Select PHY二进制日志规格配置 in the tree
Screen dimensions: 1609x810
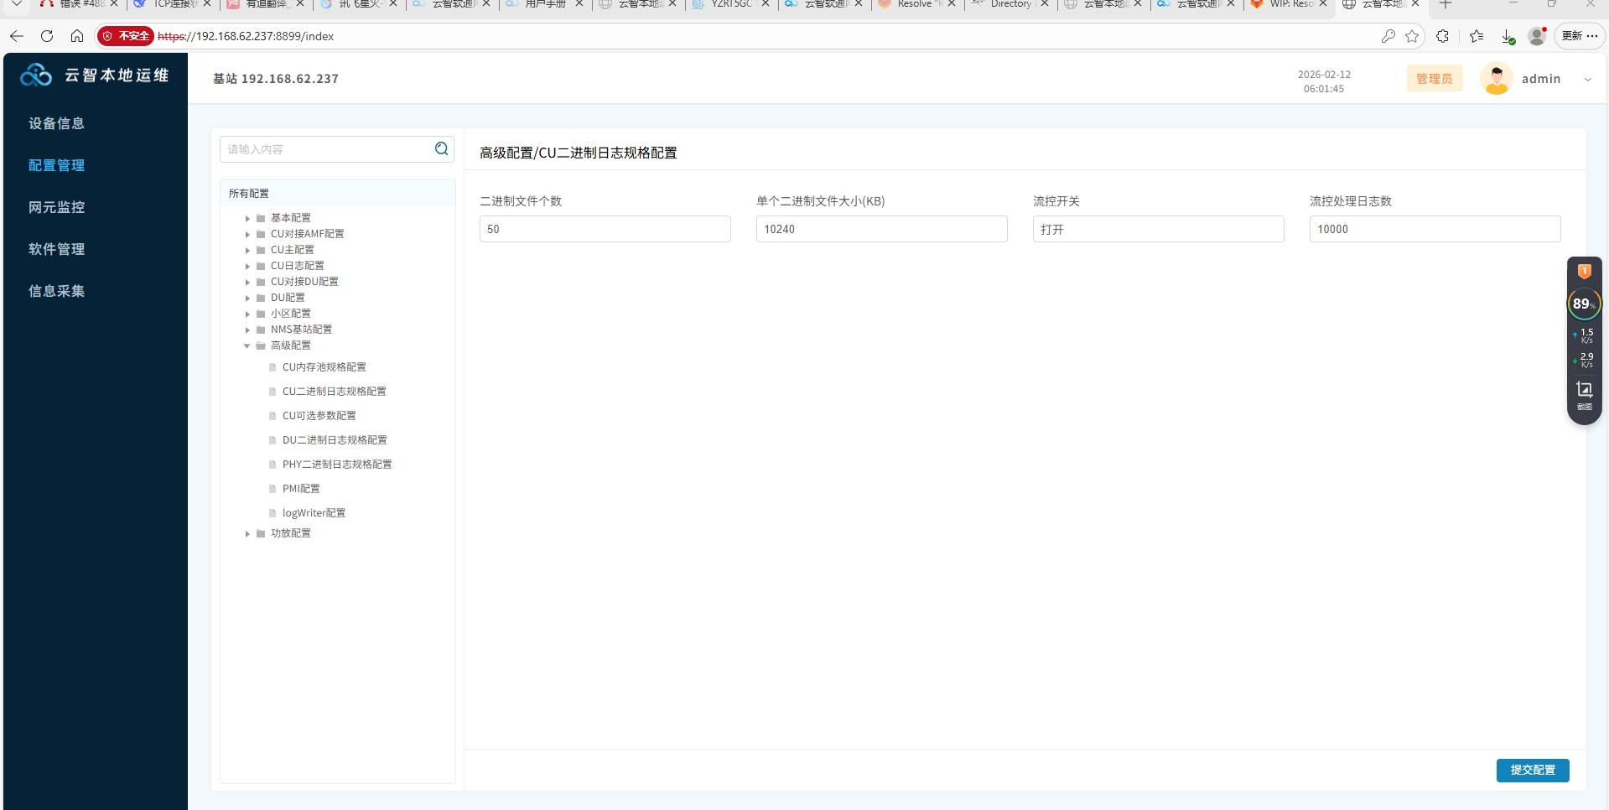(x=336, y=465)
